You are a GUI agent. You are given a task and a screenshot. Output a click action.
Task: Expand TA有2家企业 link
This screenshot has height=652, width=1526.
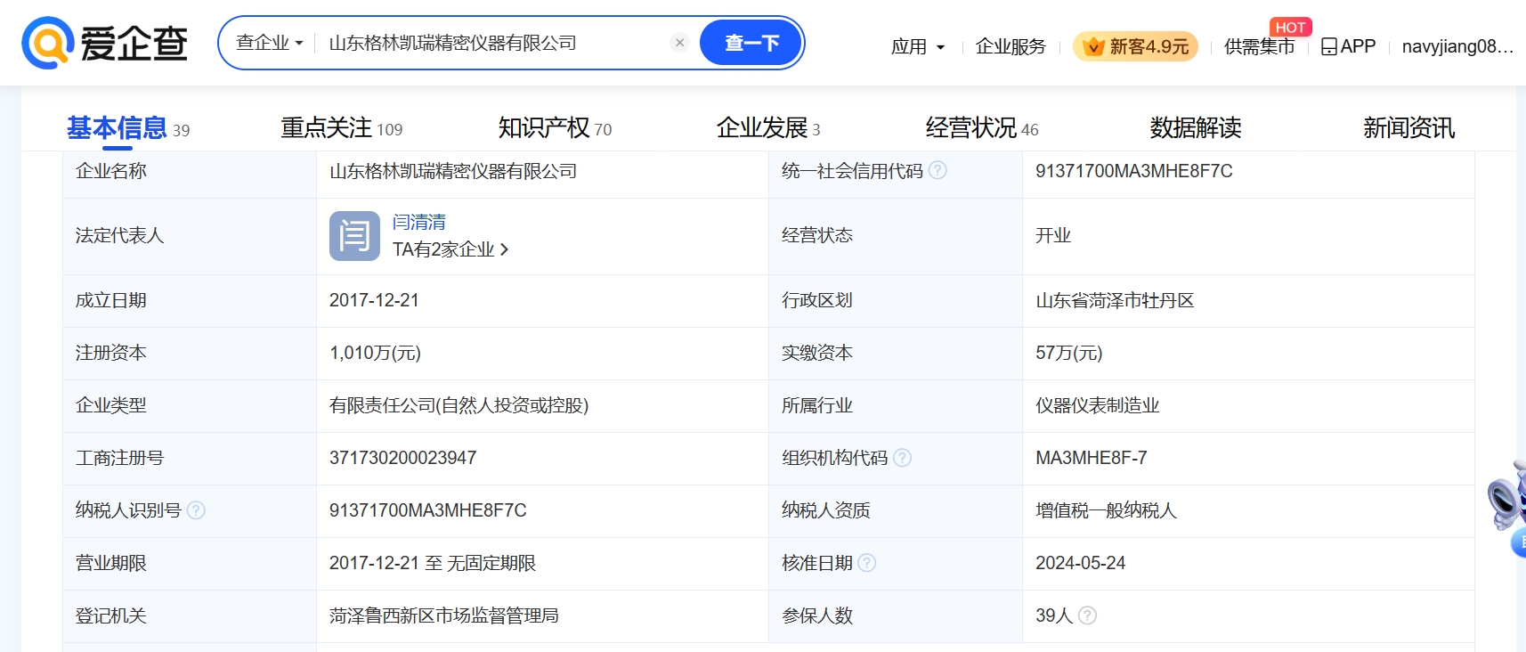tap(450, 249)
